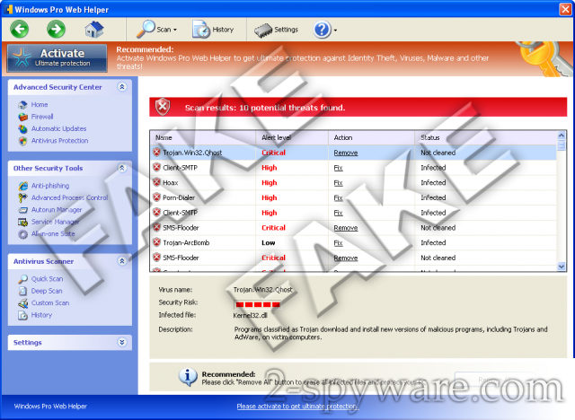
Task: Select the Hoax threat name
Action: (171, 183)
